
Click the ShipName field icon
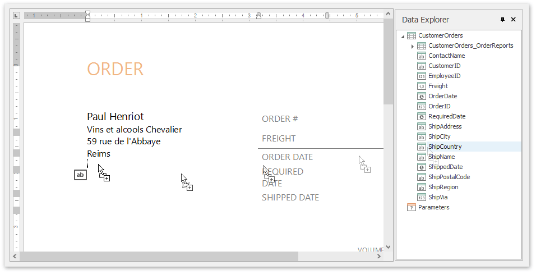click(x=422, y=157)
